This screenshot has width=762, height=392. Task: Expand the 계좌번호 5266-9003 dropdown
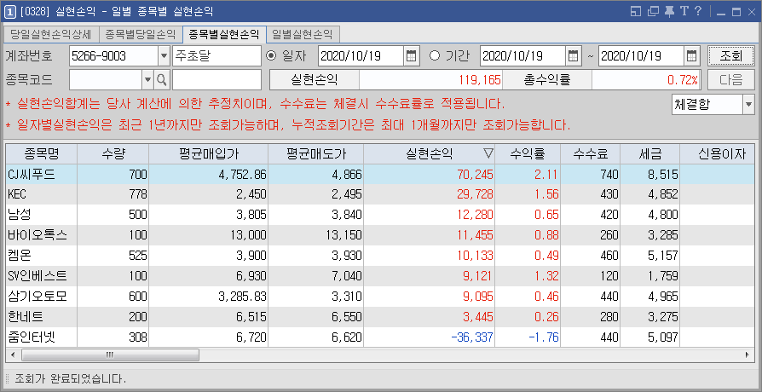pos(164,56)
